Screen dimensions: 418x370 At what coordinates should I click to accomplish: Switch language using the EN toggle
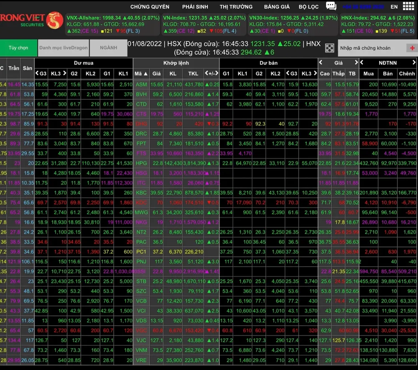tap(394, 7)
